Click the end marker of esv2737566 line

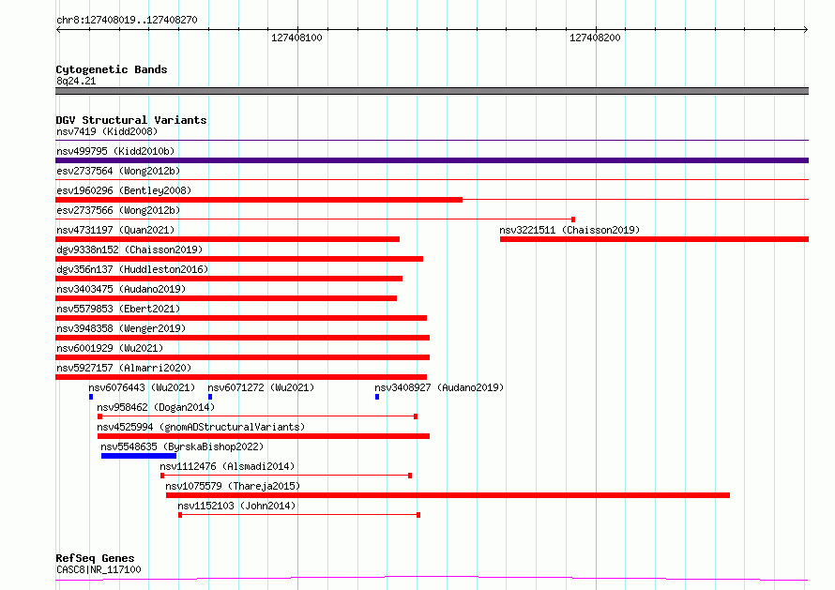[x=573, y=219]
